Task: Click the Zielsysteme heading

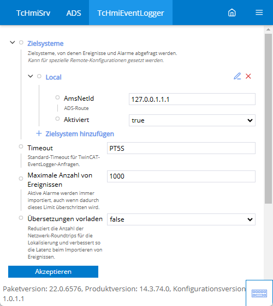Action: coord(45,44)
